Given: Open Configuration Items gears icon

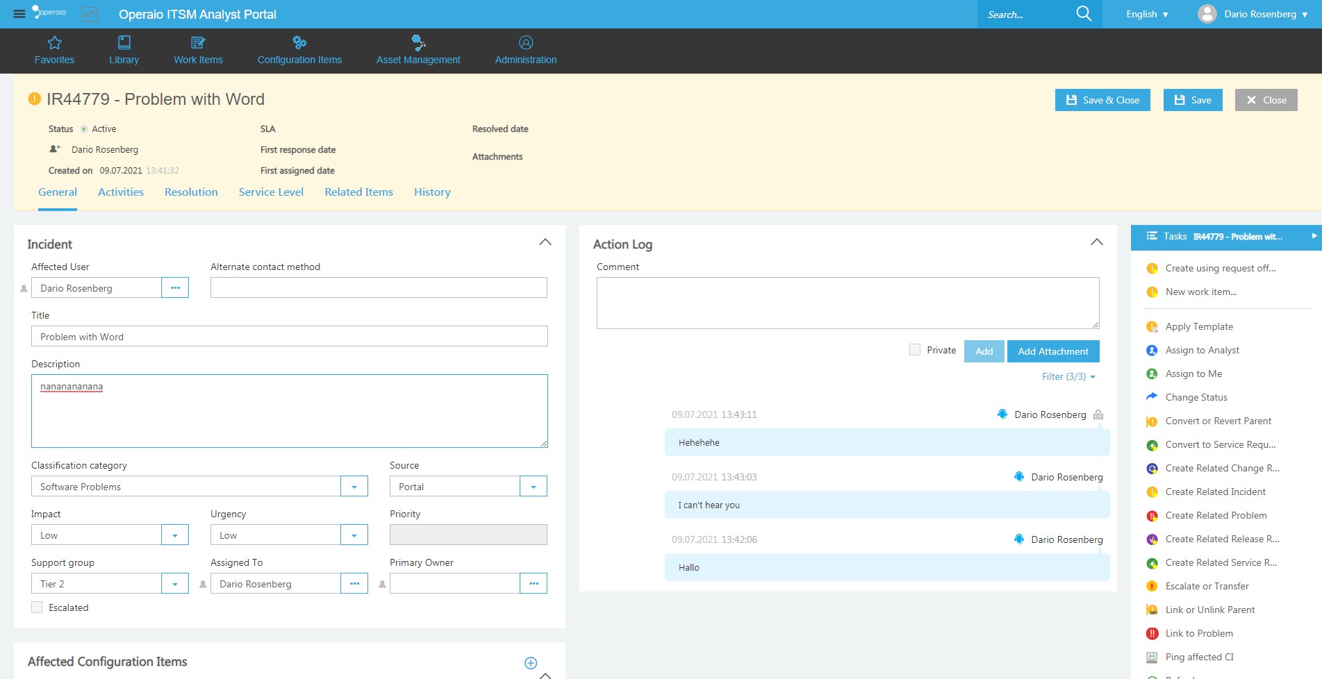Looking at the screenshot, I should tap(299, 43).
